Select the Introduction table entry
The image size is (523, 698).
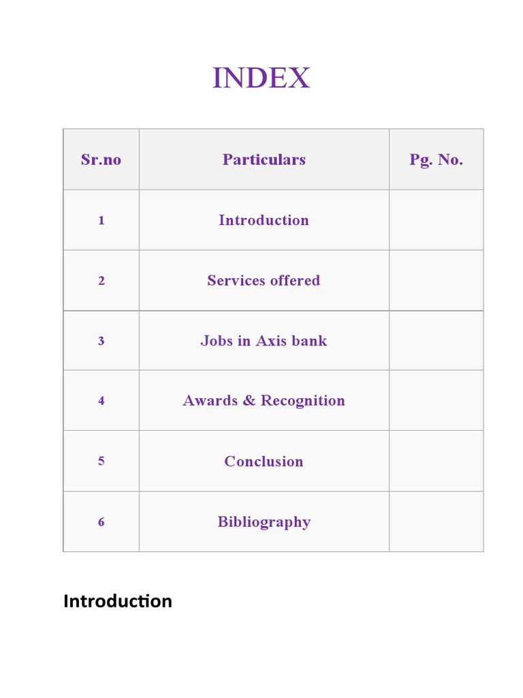coord(264,220)
